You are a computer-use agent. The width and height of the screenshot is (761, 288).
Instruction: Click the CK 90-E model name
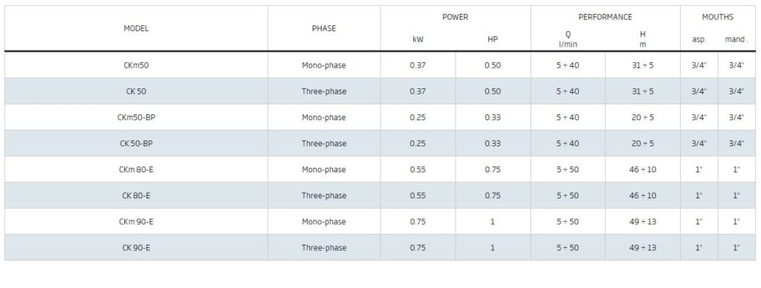click(136, 248)
